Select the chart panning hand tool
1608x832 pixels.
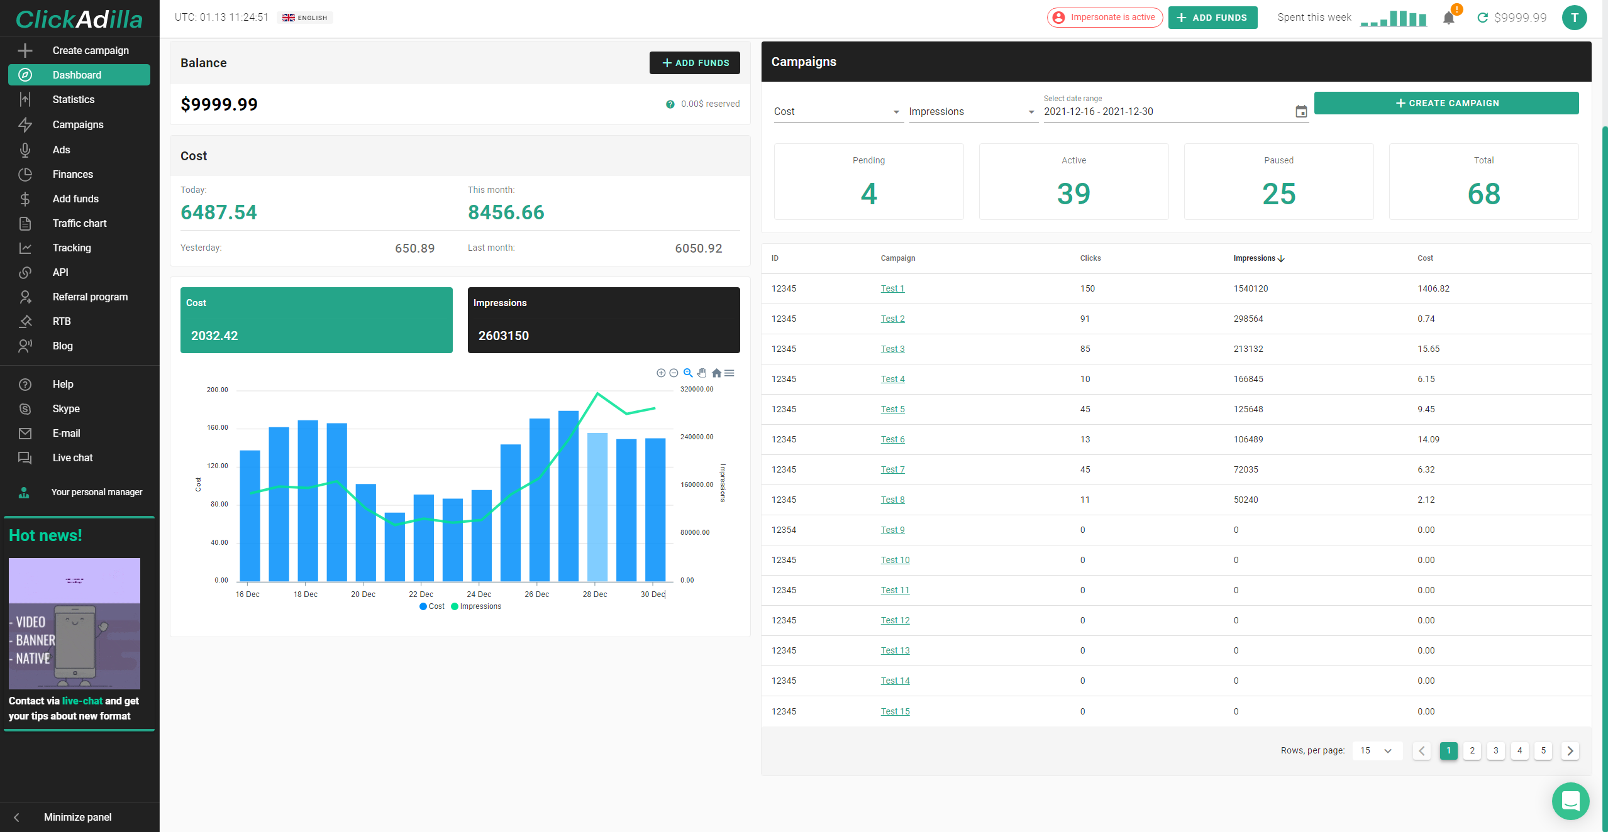702,373
